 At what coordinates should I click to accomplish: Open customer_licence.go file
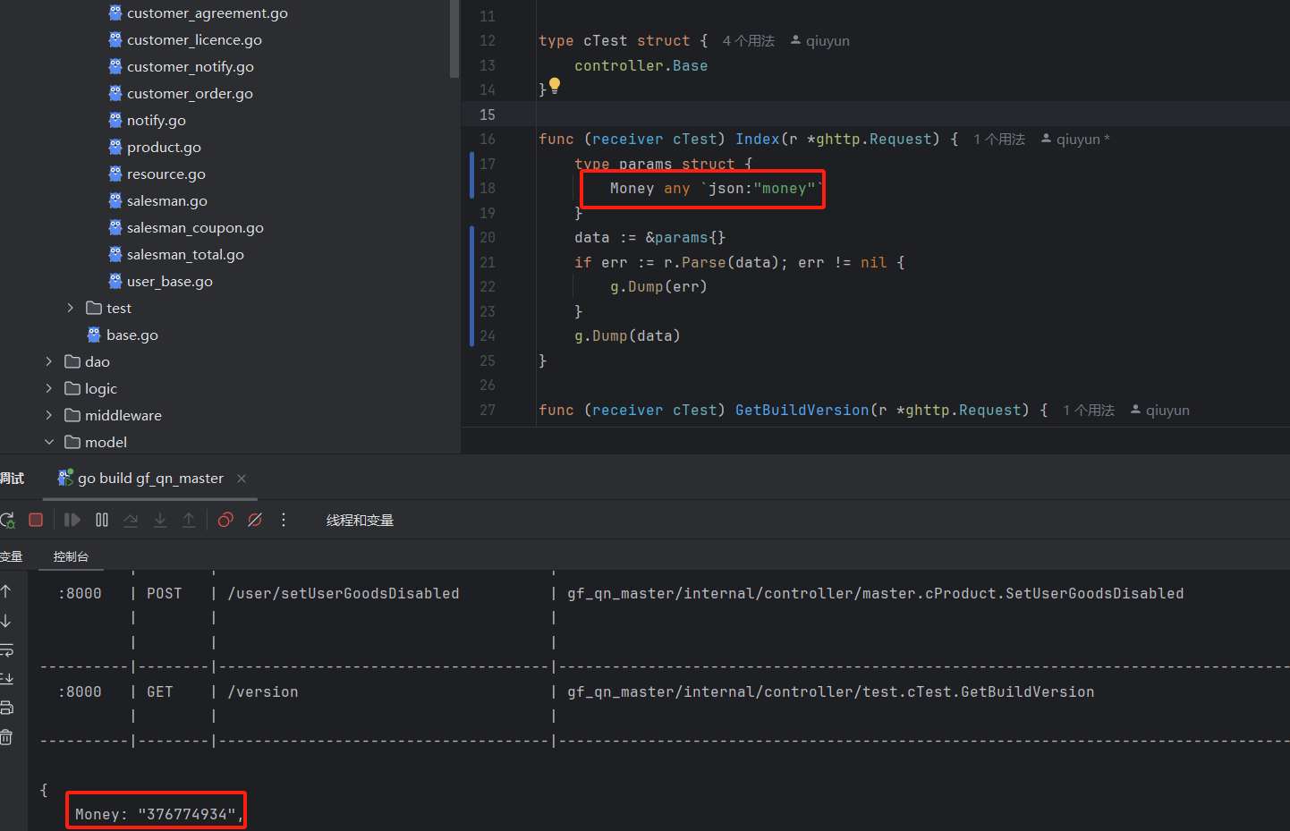point(194,40)
